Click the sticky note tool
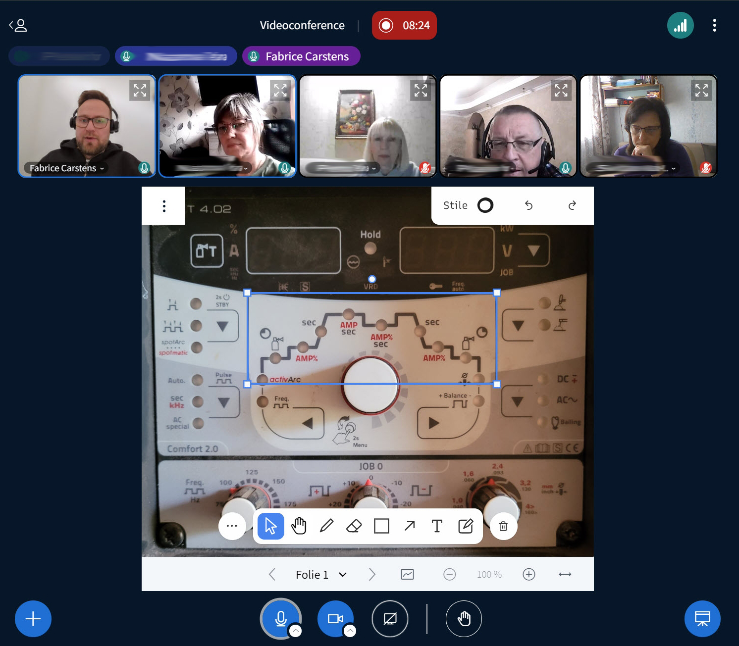The image size is (739, 646). (x=465, y=526)
